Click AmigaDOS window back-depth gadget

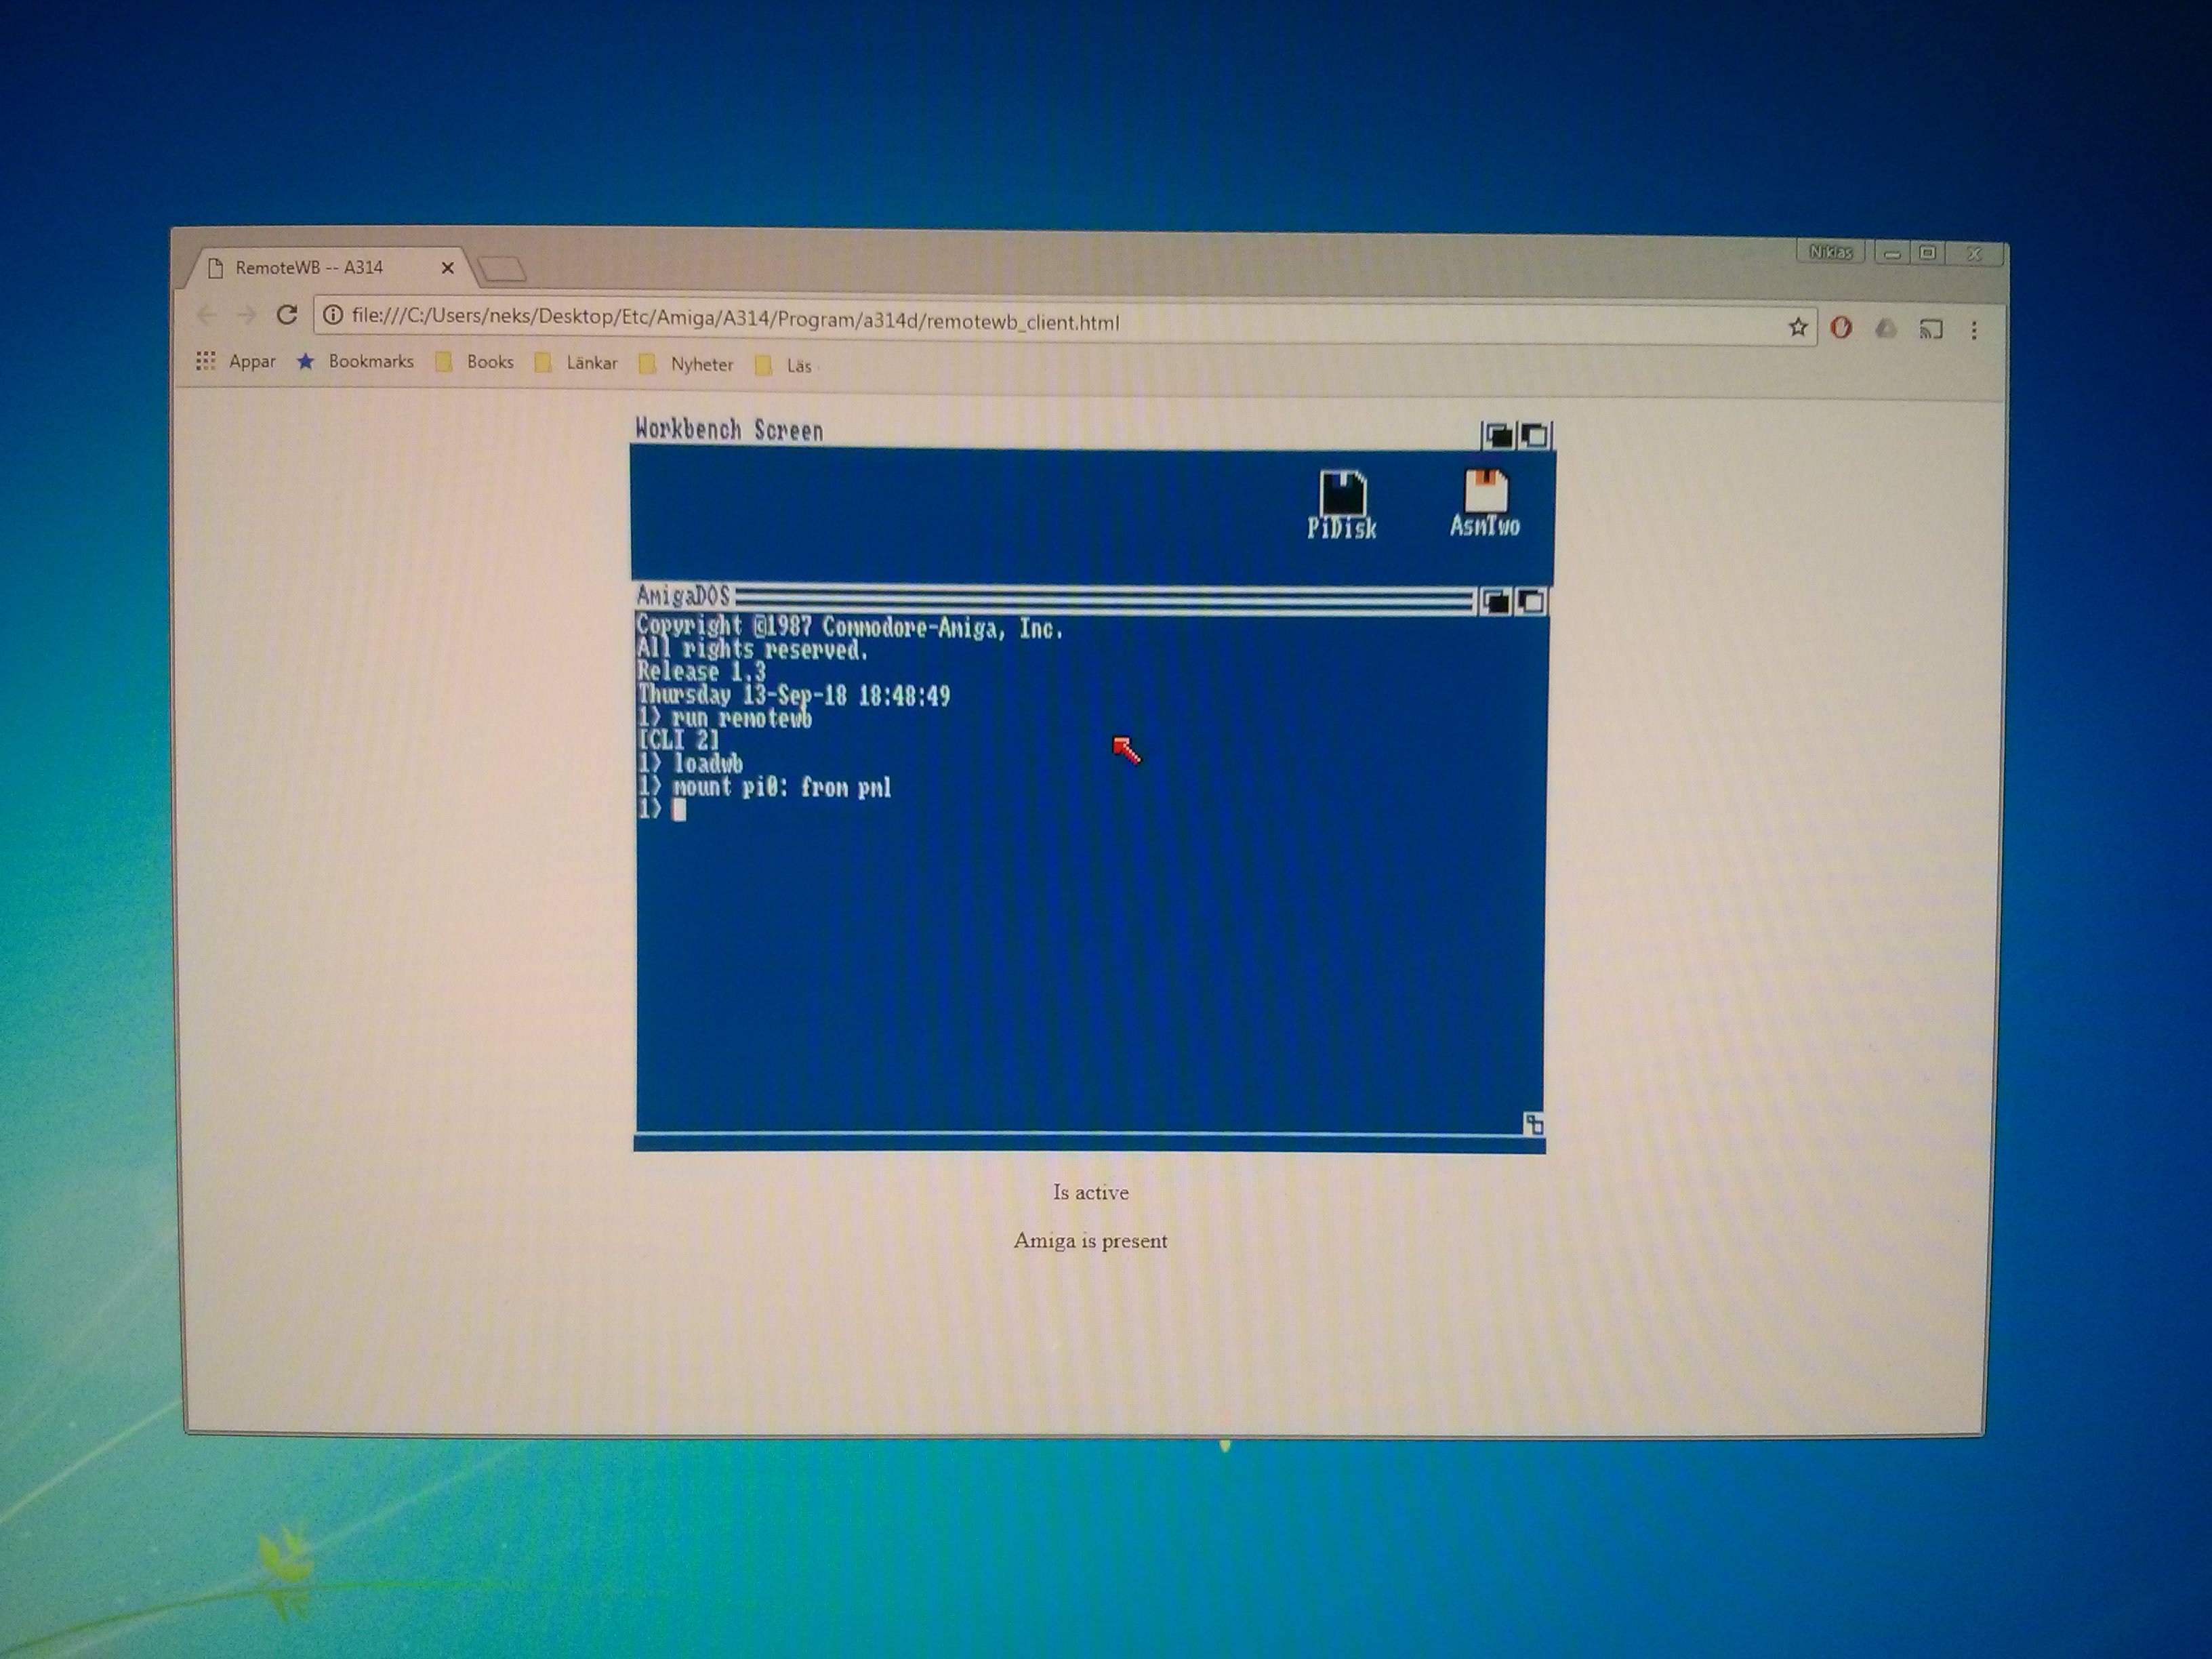1495,601
